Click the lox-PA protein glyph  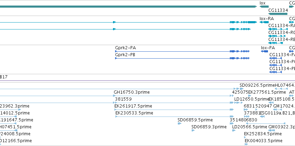264,51
